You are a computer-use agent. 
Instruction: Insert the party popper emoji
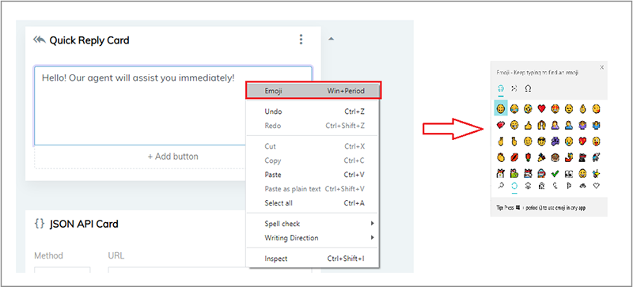tap(542, 157)
